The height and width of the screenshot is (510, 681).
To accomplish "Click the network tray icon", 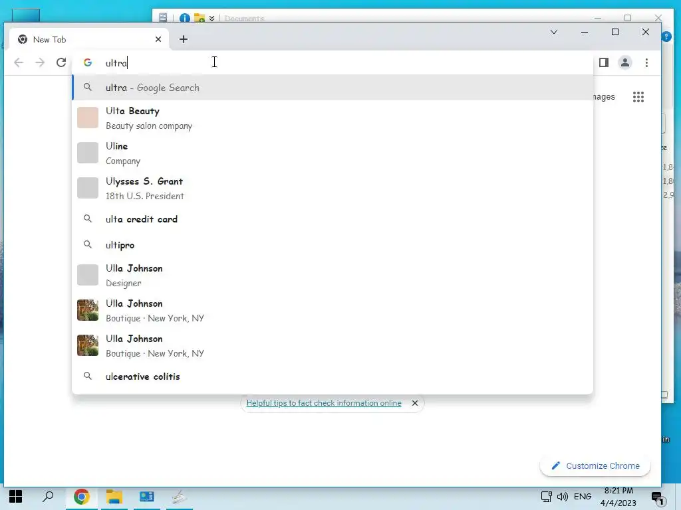I will tap(547, 497).
